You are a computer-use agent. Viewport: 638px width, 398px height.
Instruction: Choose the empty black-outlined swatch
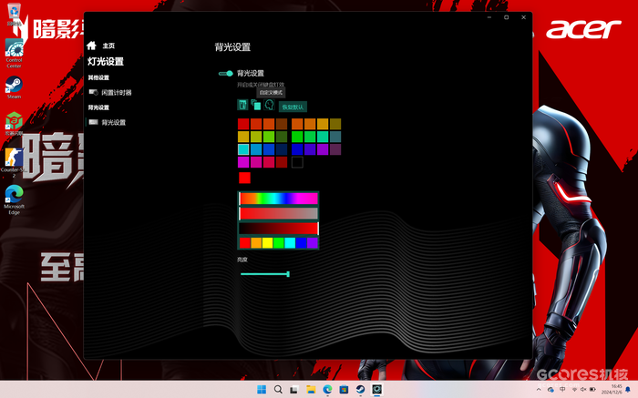click(297, 162)
